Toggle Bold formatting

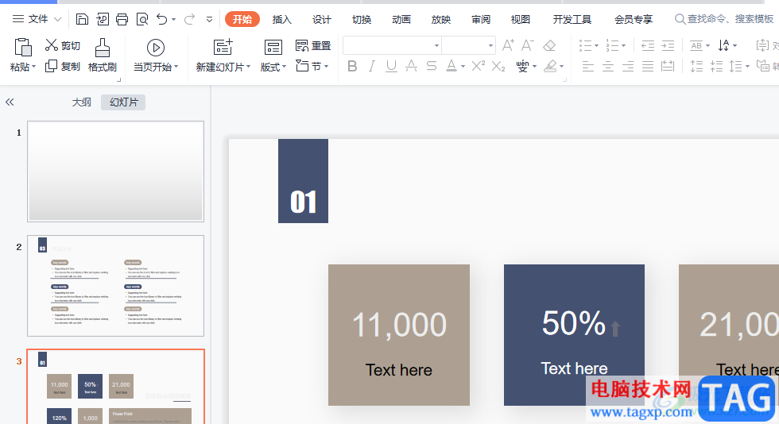coord(353,67)
